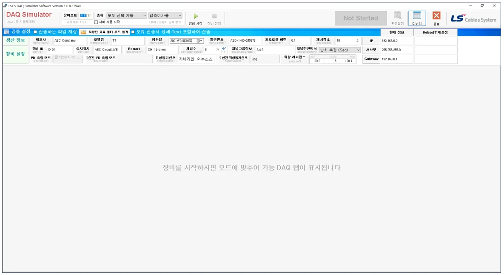Click the 위상 레퍼런스 max field 120.4
This screenshot has width=504, height=275.
348,61
